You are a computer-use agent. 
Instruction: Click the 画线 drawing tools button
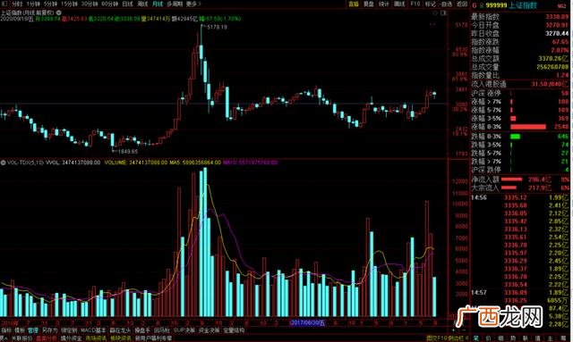tap(399, 4)
